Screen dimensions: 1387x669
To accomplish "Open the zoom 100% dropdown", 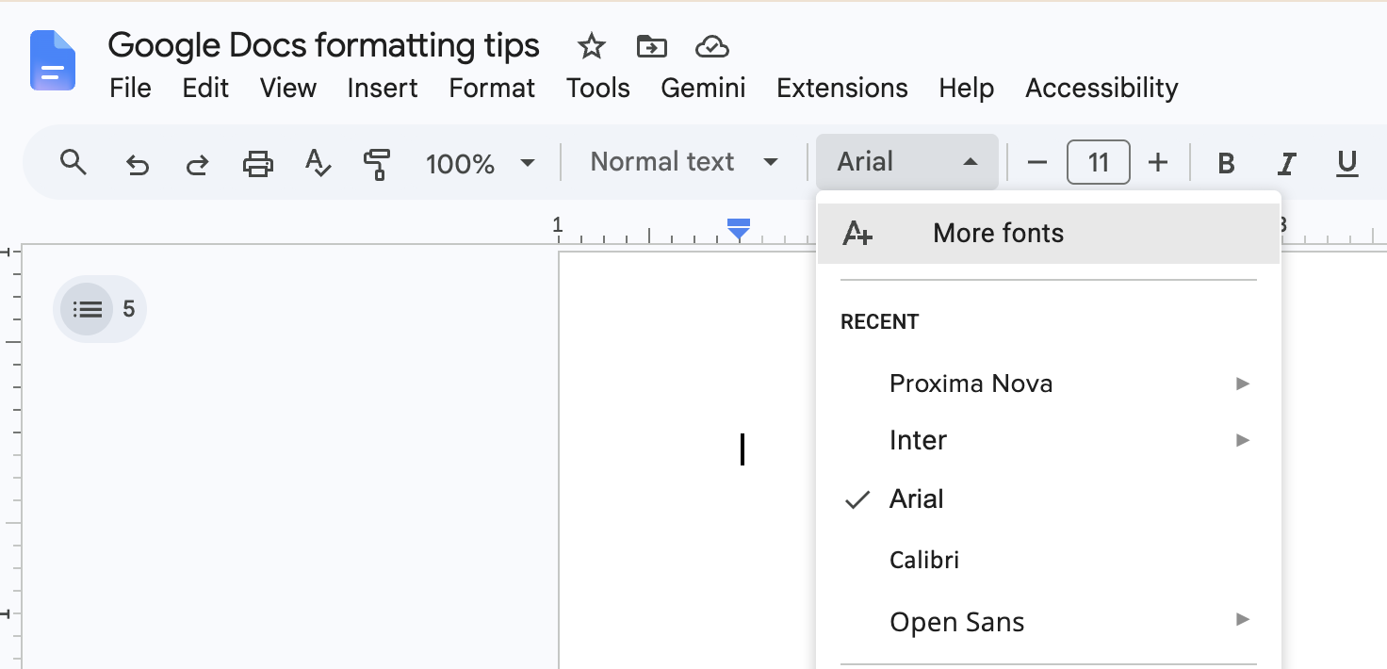I will pyautogui.click(x=481, y=163).
